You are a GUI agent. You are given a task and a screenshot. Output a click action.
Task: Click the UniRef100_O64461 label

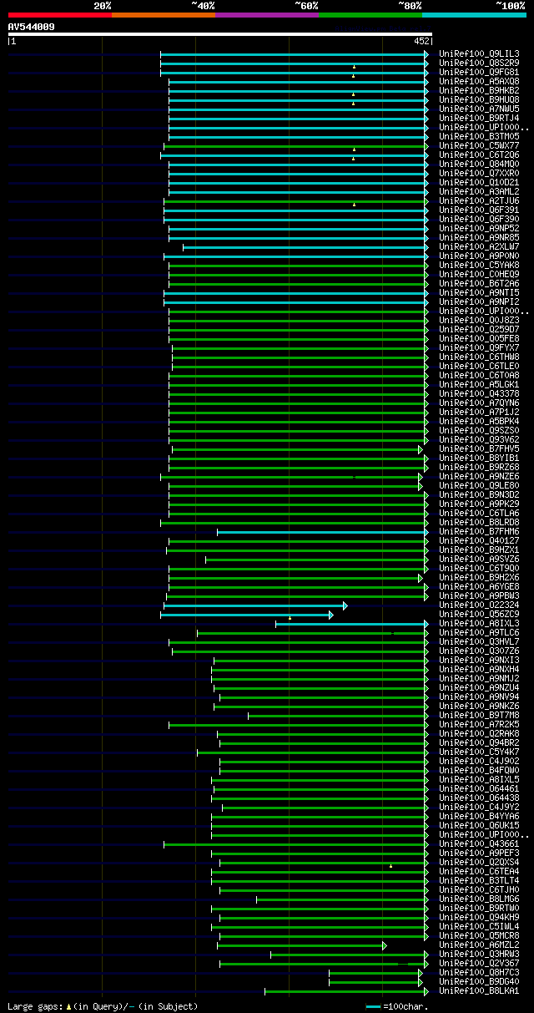click(479, 788)
